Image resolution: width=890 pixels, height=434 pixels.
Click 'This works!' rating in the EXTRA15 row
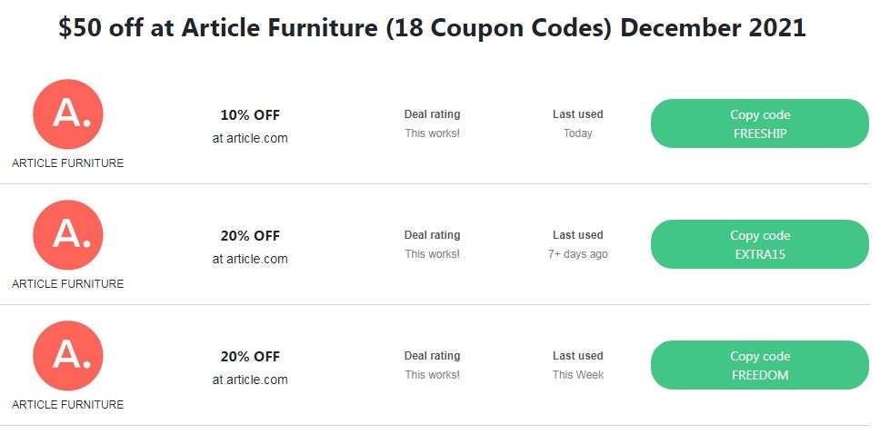(432, 254)
